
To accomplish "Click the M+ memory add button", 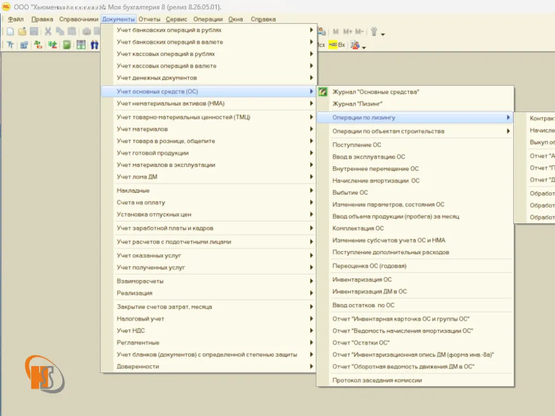I will [347, 32].
